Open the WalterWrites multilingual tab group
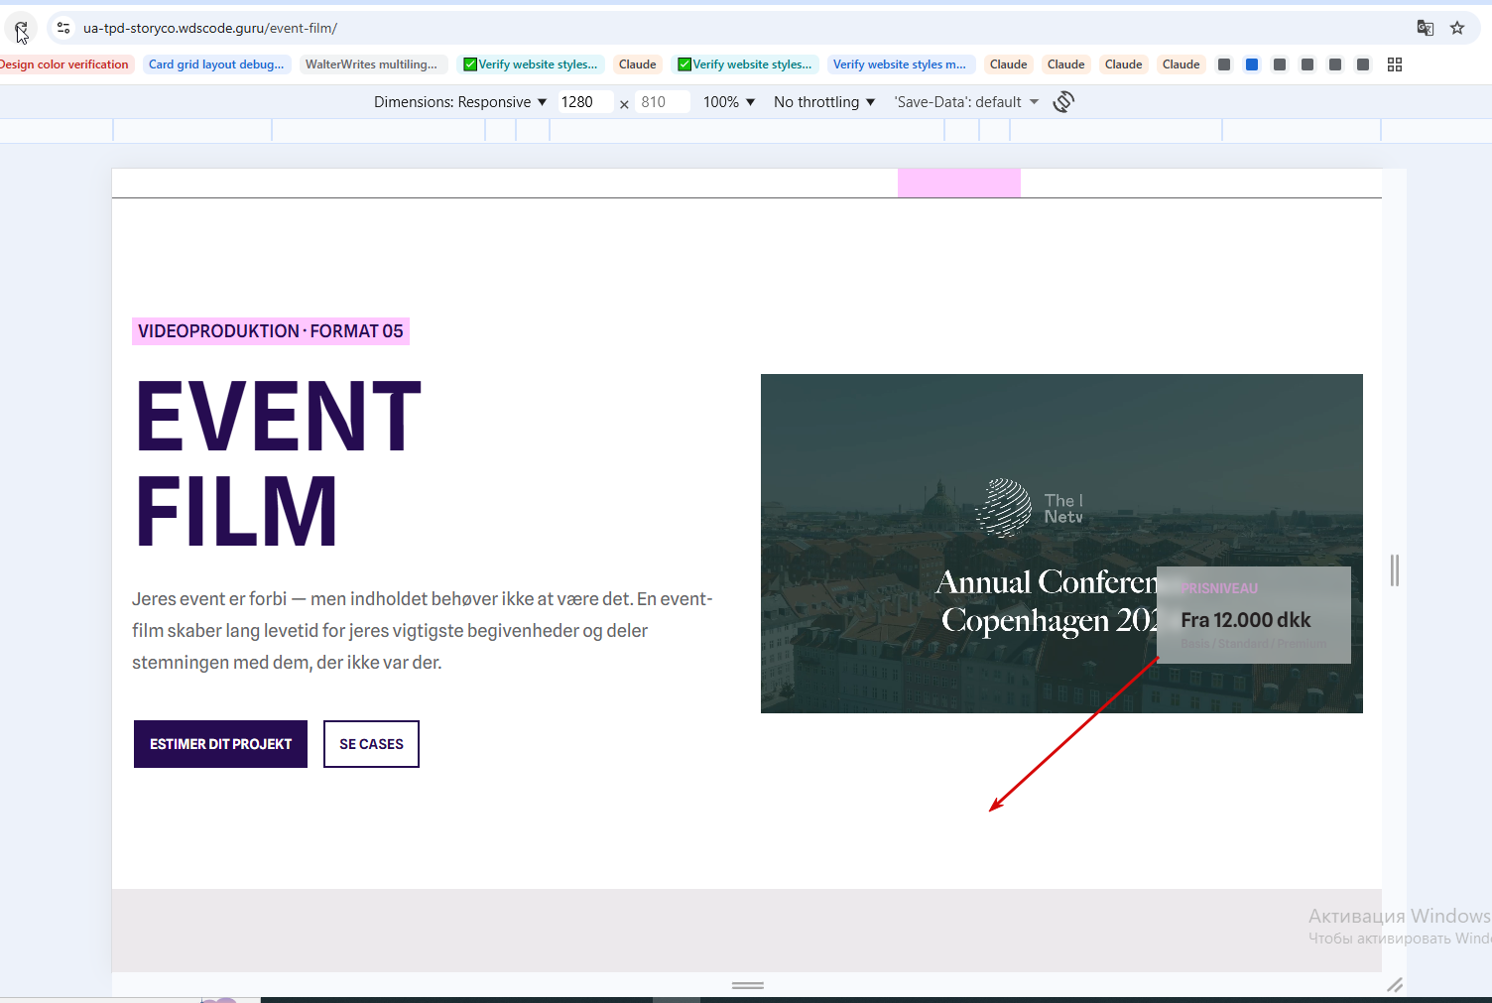 coord(372,64)
